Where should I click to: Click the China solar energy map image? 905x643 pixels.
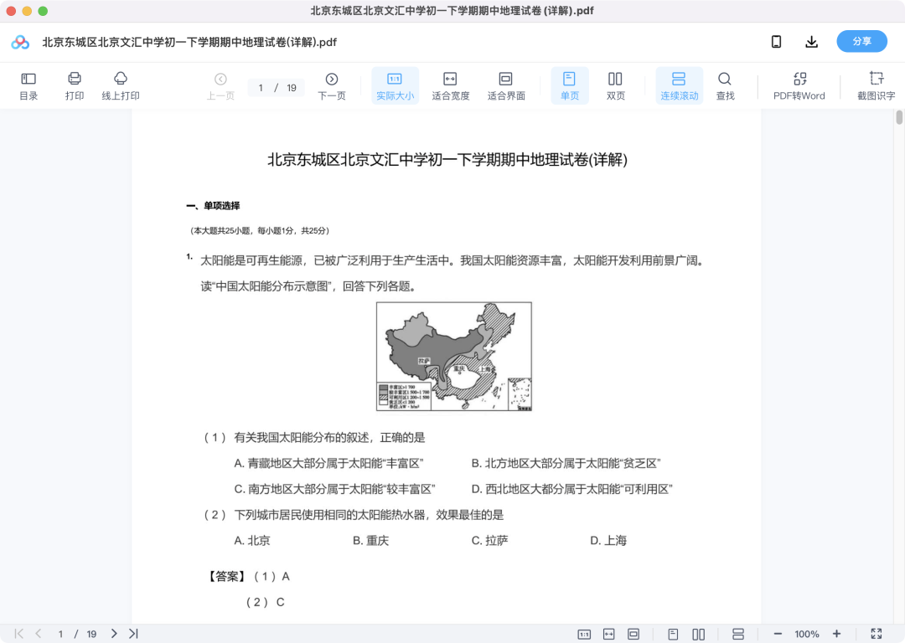454,357
